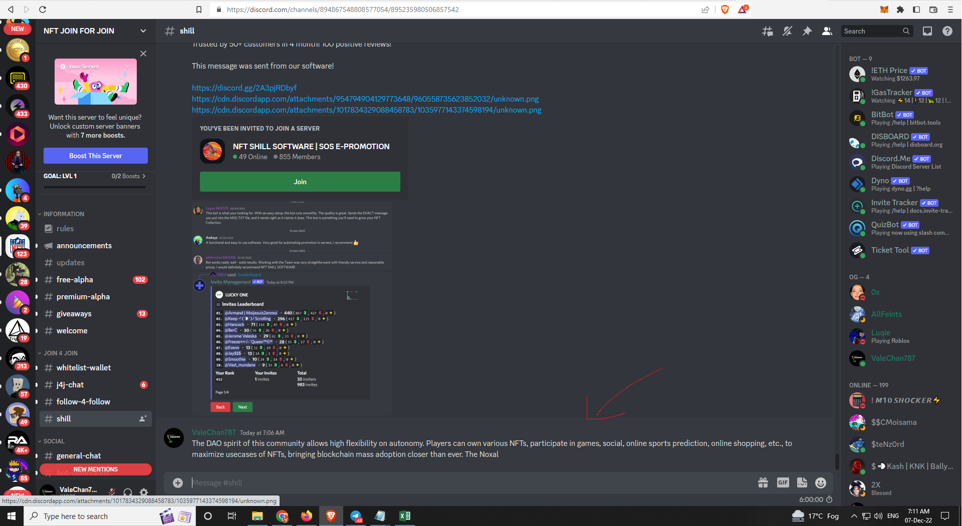Open server with 430 notification badge

pyautogui.click(x=18, y=79)
